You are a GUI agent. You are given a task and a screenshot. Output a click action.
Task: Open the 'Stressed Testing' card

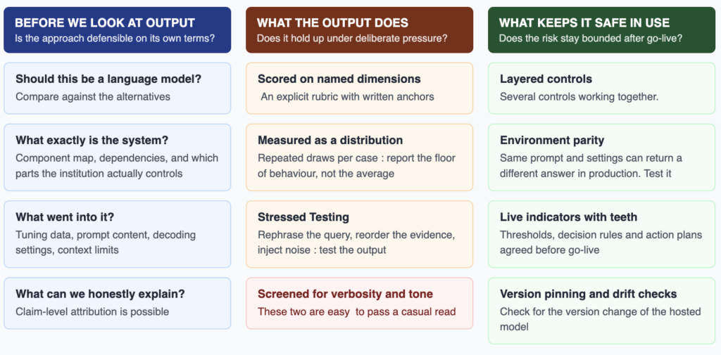click(x=360, y=234)
